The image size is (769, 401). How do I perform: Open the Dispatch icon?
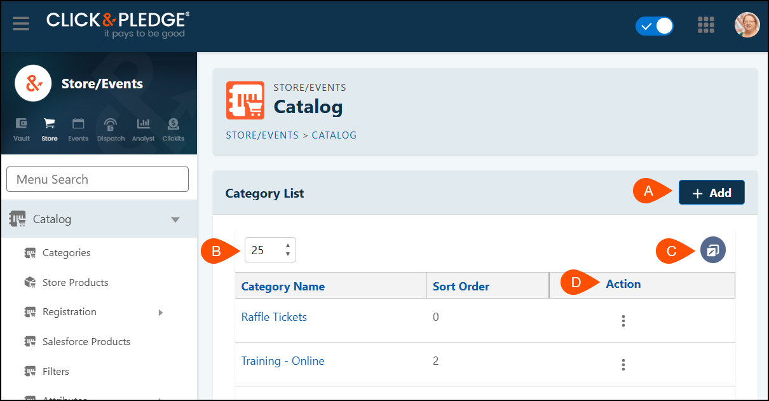(x=110, y=129)
